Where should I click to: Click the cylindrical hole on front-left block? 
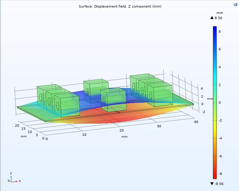58,106
